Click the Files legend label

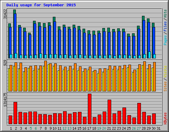(165, 26)
